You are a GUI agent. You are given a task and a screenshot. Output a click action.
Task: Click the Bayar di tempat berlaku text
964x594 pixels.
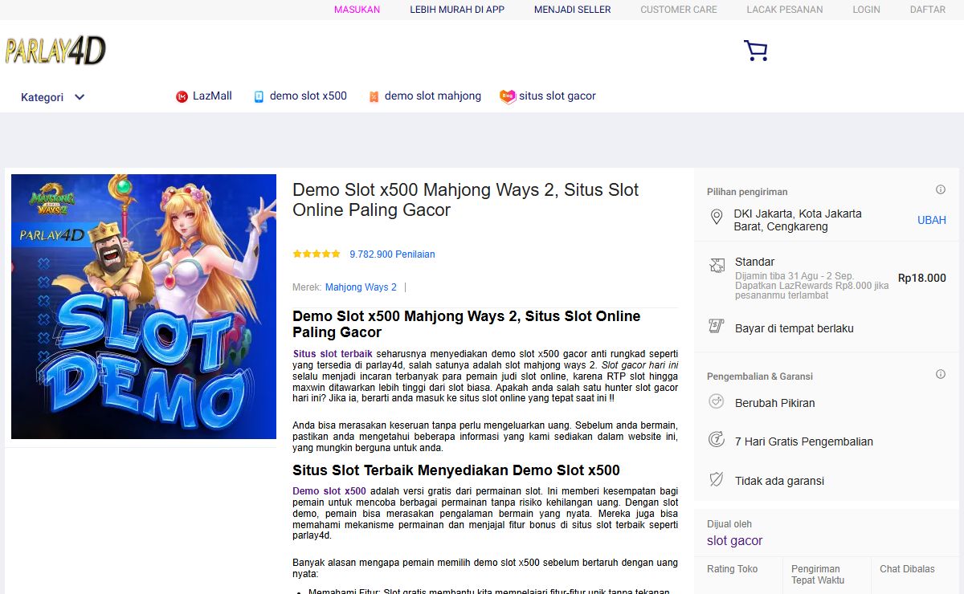click(794, 328)
